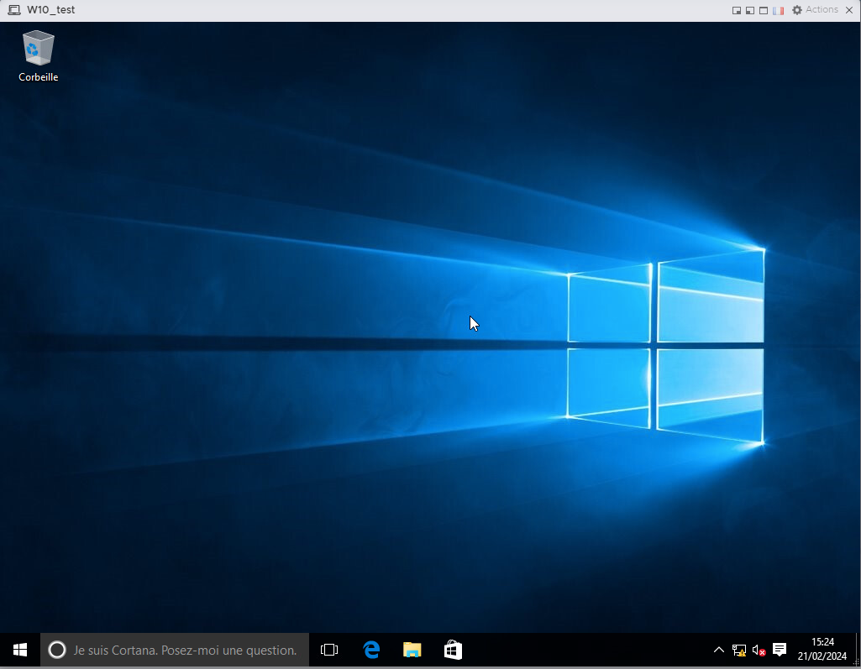Viewport: 861px width, 669px height.
Task: Open the Windows Start menu
Action: 20,650
